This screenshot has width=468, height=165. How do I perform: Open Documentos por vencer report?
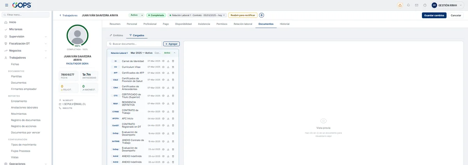pyautogui.click(x=25, y=132)
